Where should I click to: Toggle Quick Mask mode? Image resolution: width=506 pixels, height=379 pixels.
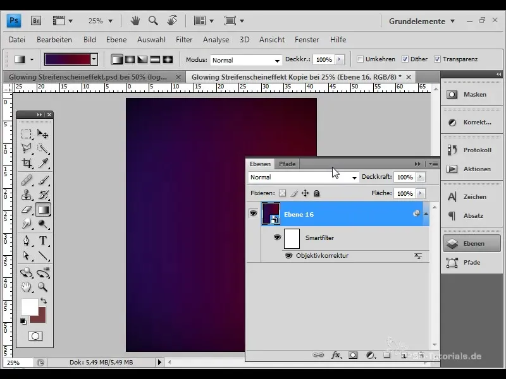tap(35, 336)
